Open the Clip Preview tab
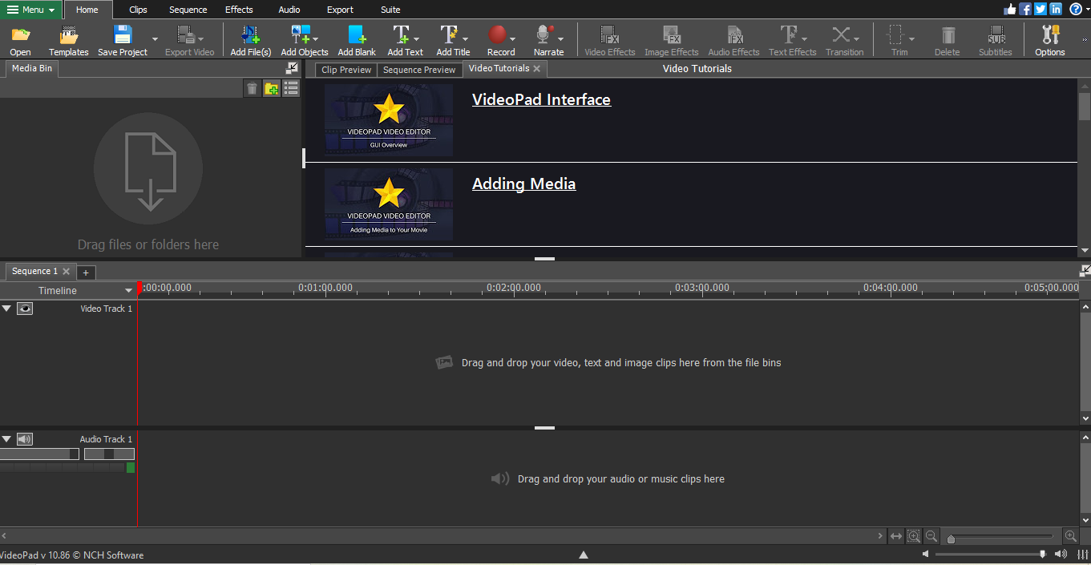The image size is (1091, 565). [x=346, y=70]
